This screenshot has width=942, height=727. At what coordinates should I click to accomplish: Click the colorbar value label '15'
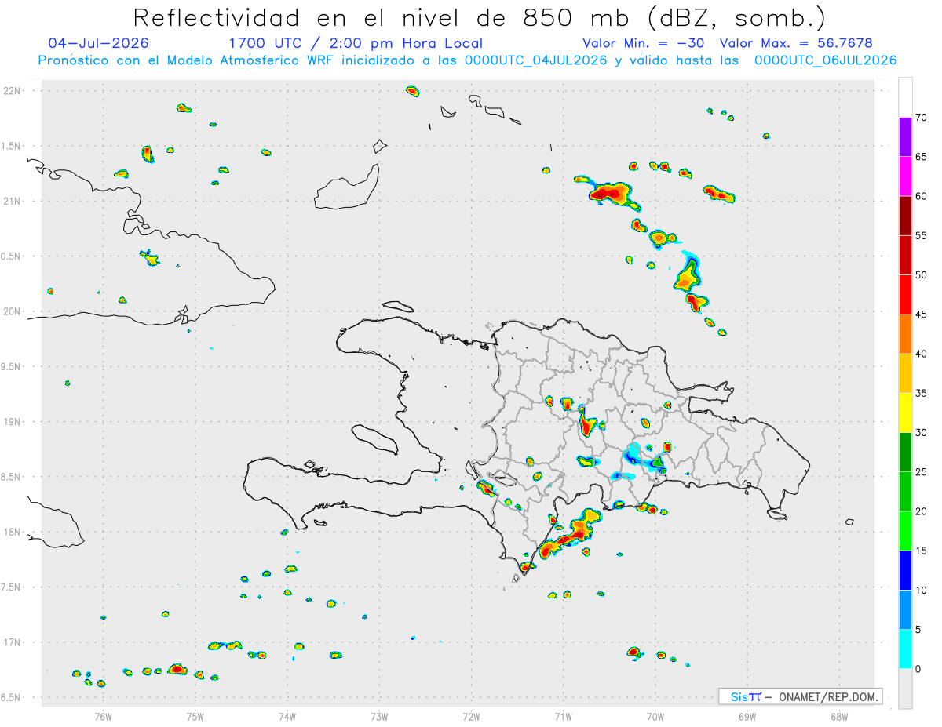coord(921,551)
